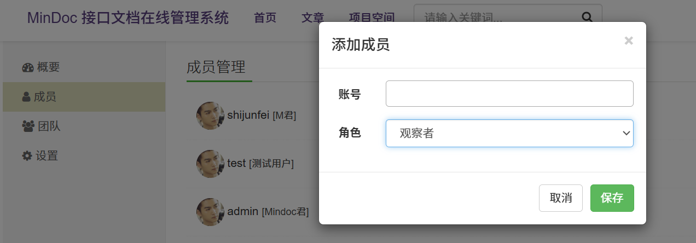Open the 角色 role dropdown
Image resolution: width=696 pixels, height=243 pixels.
tap(509, 133)
